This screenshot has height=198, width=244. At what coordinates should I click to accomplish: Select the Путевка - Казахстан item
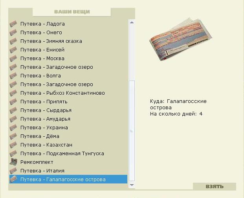pyautogui.click(x=68, y=145)
